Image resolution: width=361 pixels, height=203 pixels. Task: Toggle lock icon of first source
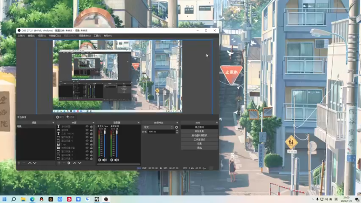coord(92,127)
